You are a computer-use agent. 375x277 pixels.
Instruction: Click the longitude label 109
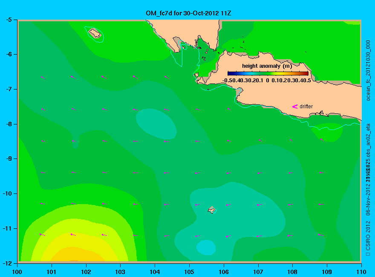(327, 272)
